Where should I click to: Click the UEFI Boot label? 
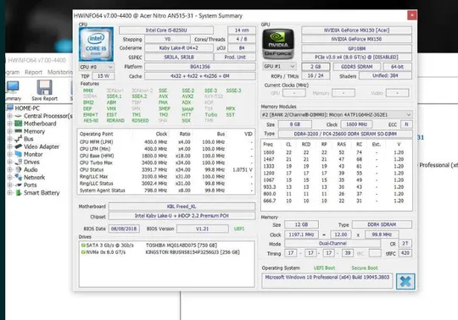[x=324, y=268]
